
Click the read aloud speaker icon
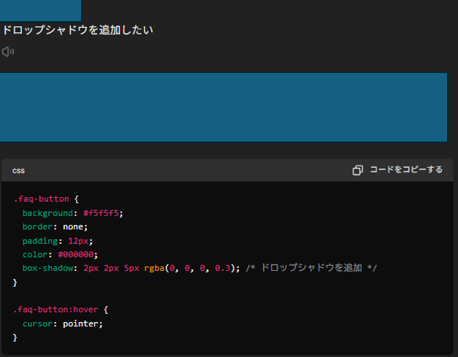pos(8,52)
